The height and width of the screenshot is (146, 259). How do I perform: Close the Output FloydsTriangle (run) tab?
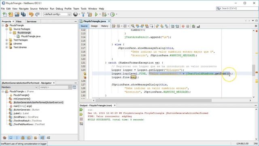(115, 105)
